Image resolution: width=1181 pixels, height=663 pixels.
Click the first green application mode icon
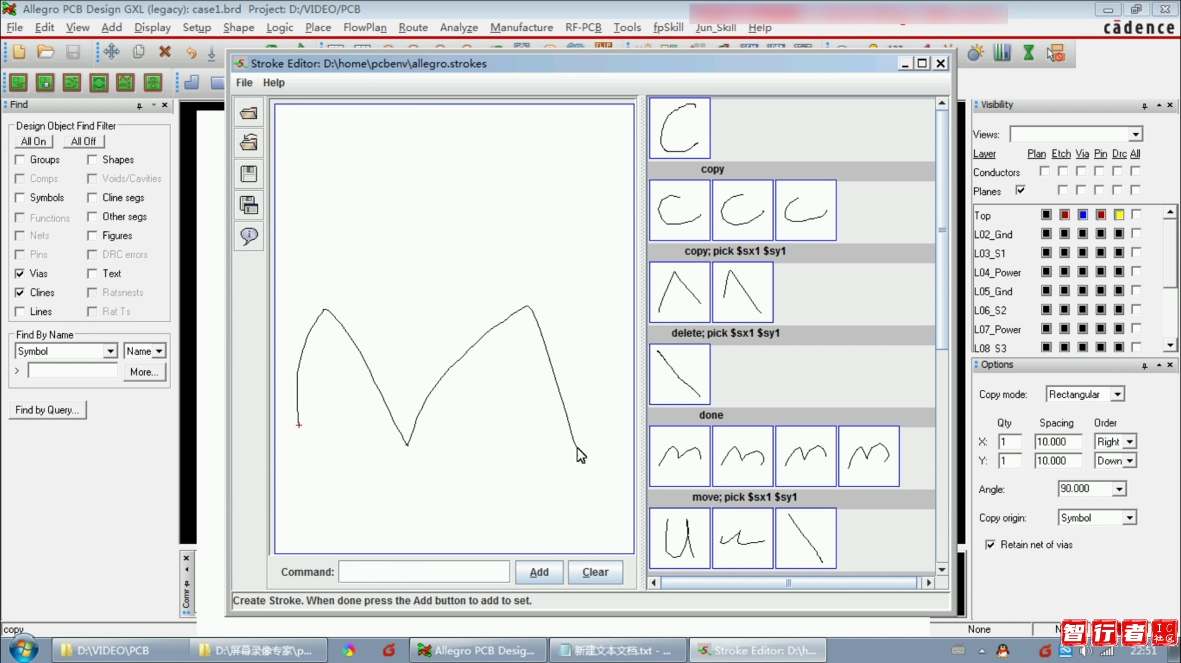[x=18, y=82]
